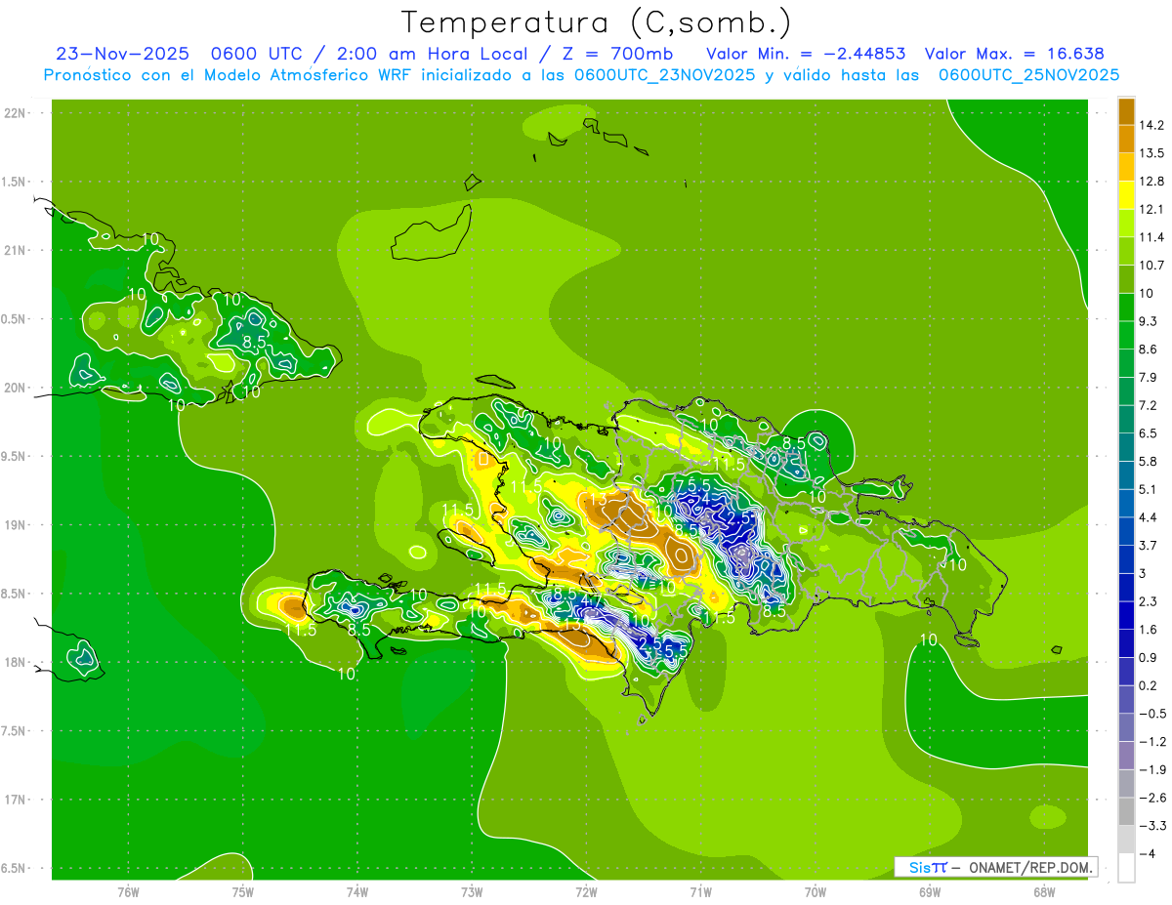Click the 5.1 legend value
Viewport: 1172px width, 905px height.
1148,489
